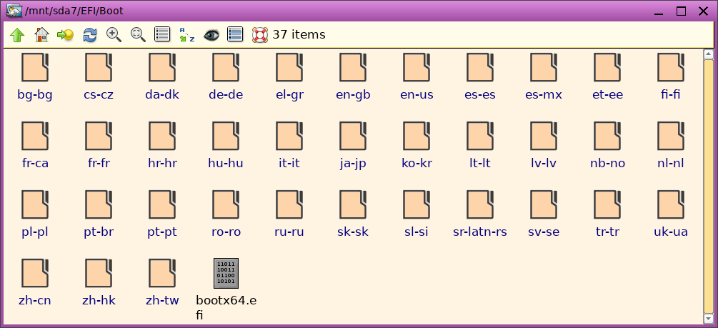Select the bootx64.efi binary file
This screenshot has height=328, width=718.
pos(226,289)
